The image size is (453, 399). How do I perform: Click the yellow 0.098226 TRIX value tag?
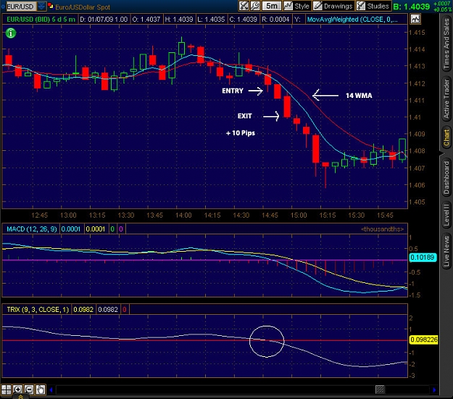tap(424, 340)
